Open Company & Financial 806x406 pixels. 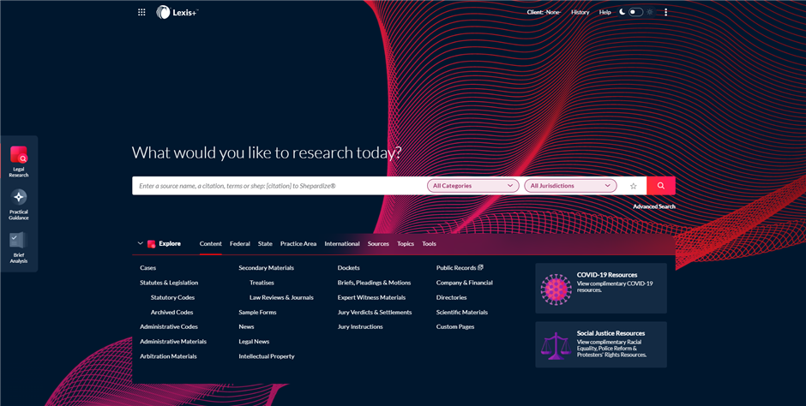pos(465,283)
